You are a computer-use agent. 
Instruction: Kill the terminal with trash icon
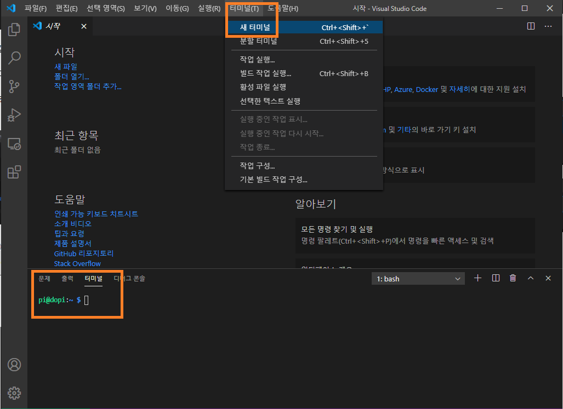(513, 278)
